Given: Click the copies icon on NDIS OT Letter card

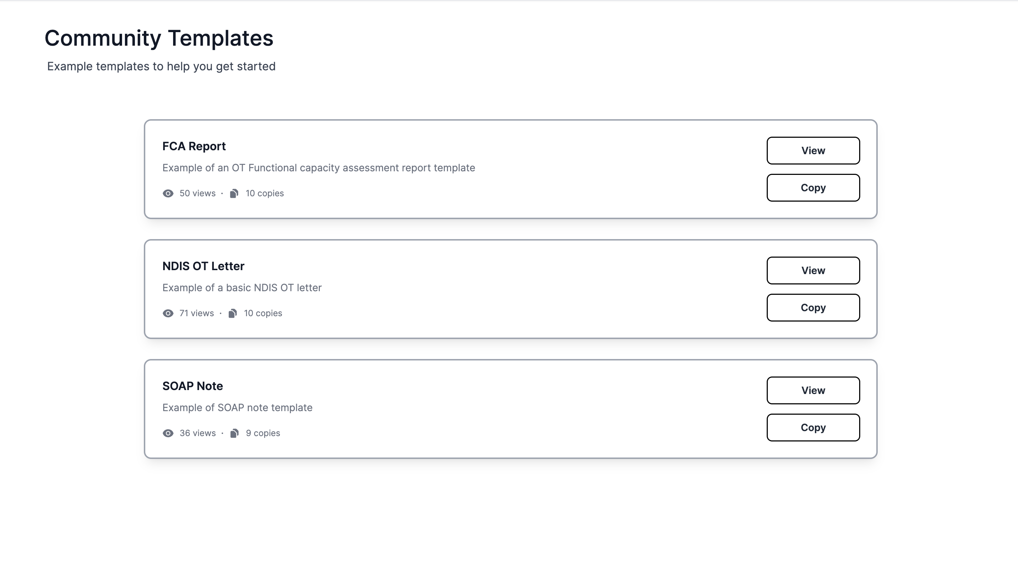Looking at the screenshot, I should pyautogui.click(x=233, y=313).
